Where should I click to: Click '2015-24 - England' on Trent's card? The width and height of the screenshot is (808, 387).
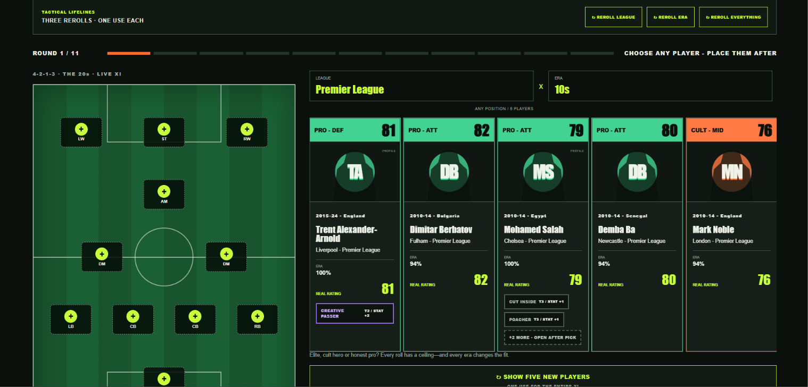click(x=340, y=216)
